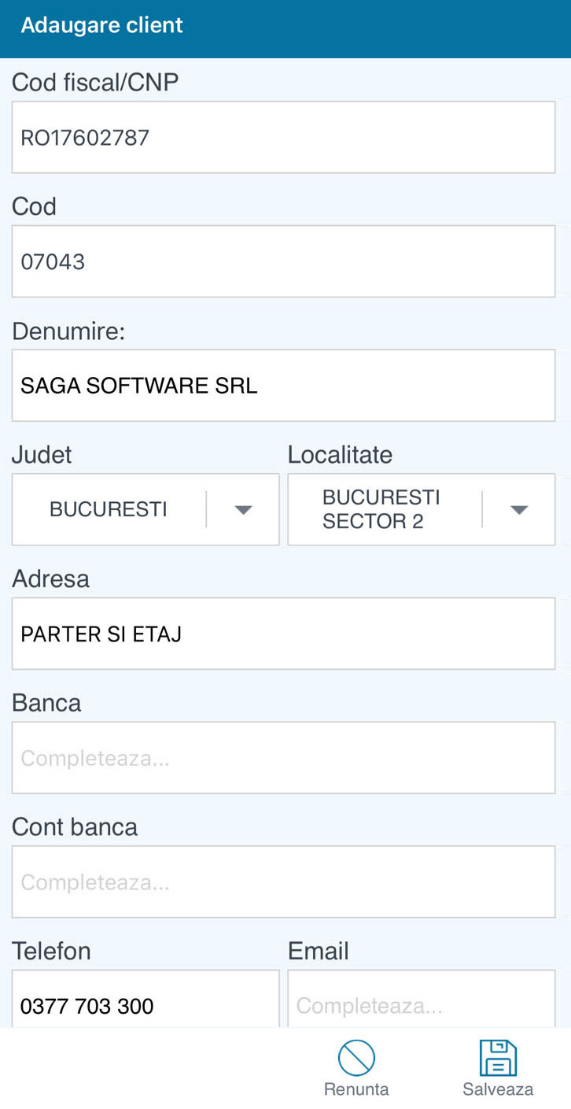Screen dimensions: 571x1109
Task: Edit the Telefon field 0377 703 300
Action: tap(146, 1001)
